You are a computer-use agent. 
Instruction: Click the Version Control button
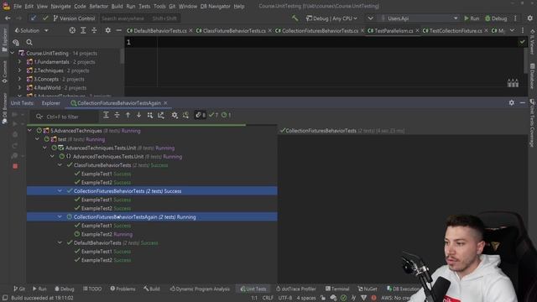click(74, 18)
